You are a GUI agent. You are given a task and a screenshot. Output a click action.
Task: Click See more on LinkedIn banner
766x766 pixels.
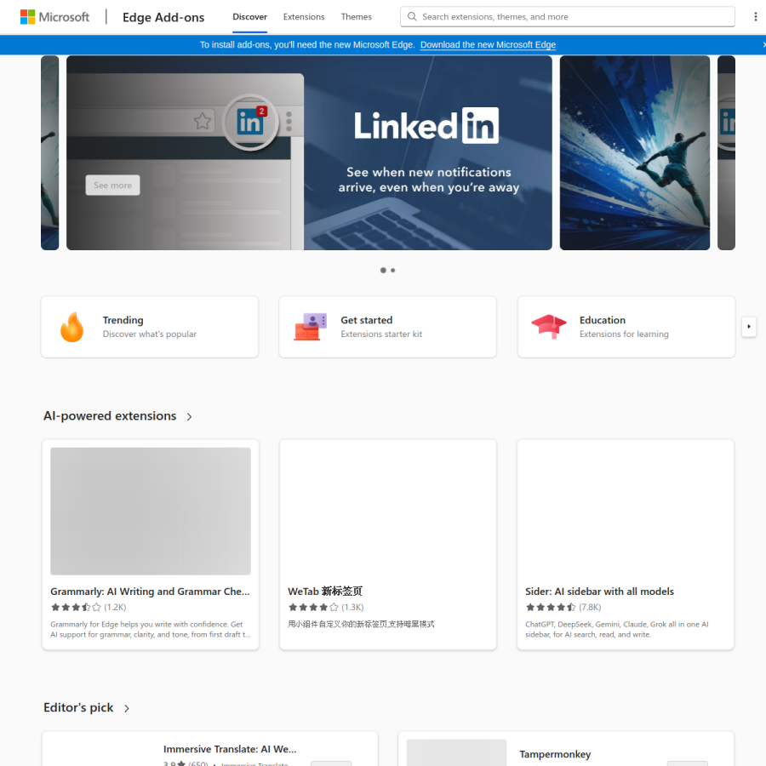click(x=113, y=186)
